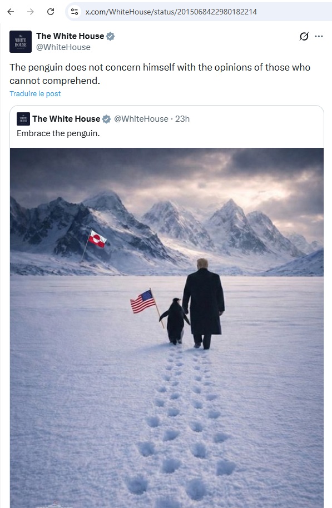Go back using the browser back arrow
332x508 pixels.
point(11,12)
